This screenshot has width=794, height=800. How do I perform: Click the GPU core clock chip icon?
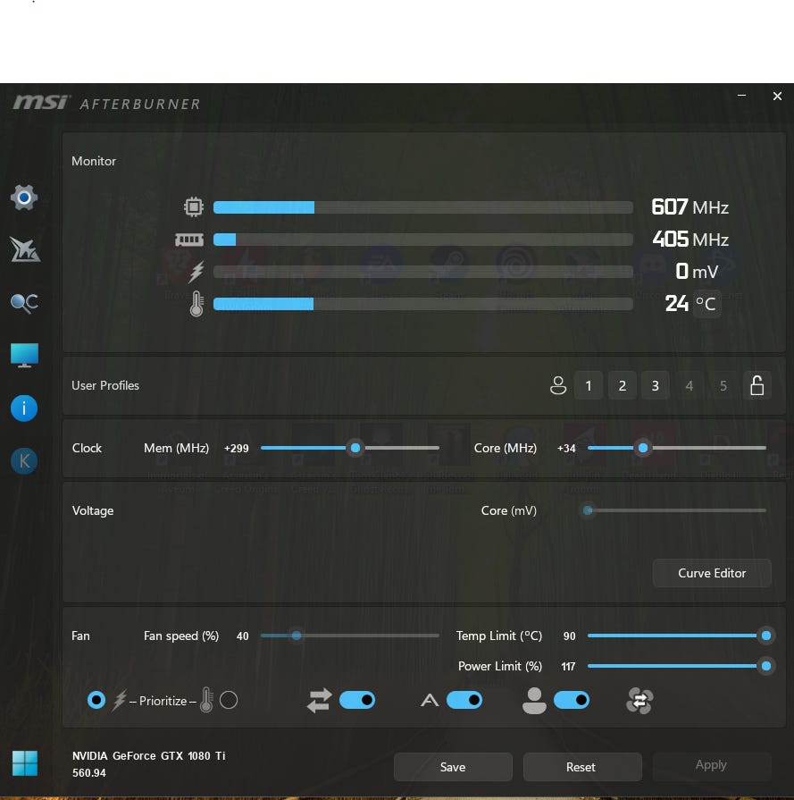coord(194,207)
